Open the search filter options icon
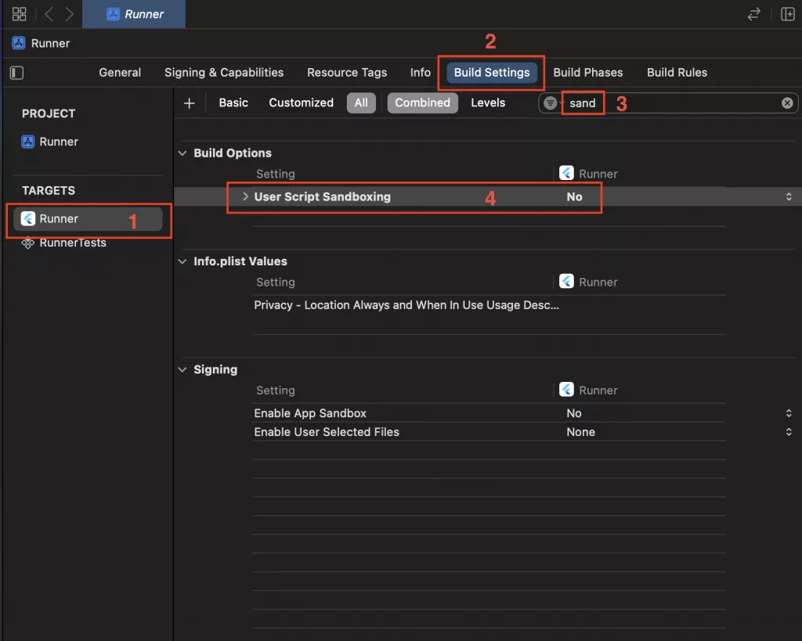Viewport: 802px width, 641px height. coord(551,103)
